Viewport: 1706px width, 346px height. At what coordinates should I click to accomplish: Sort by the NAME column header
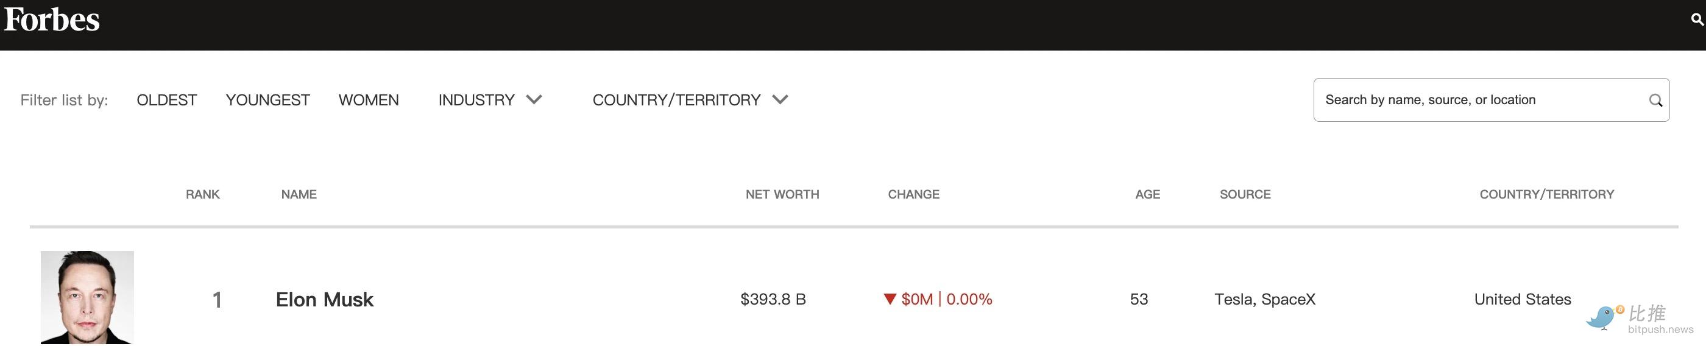(299, 194)
